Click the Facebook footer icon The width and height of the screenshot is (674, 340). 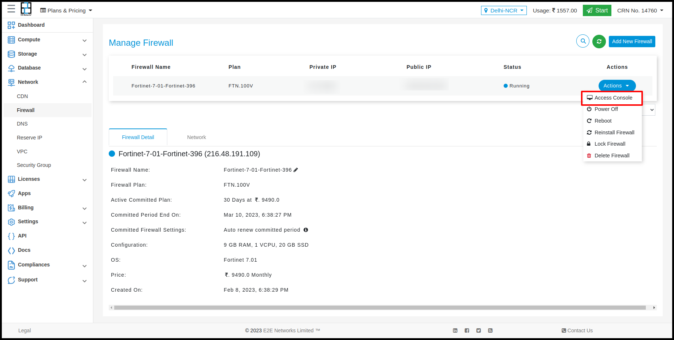pyautogui.click(x=467, y=330)
